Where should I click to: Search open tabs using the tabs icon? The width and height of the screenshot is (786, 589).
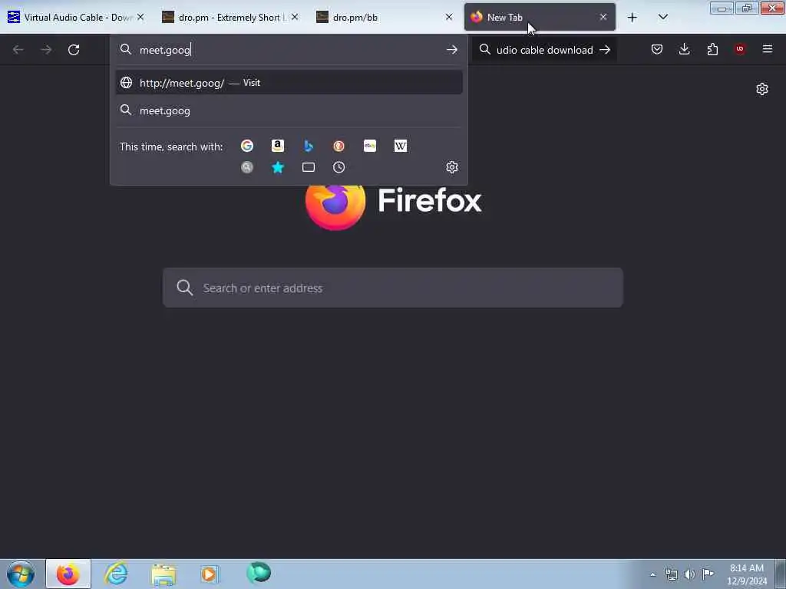(x=309, y=167)
